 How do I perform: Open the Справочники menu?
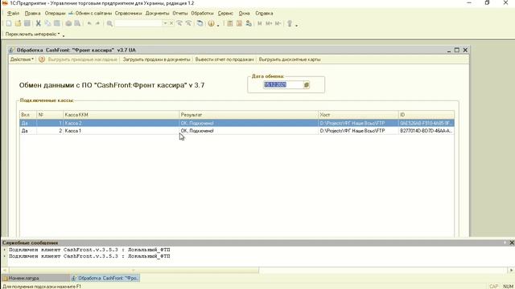[x=129, y=14]
